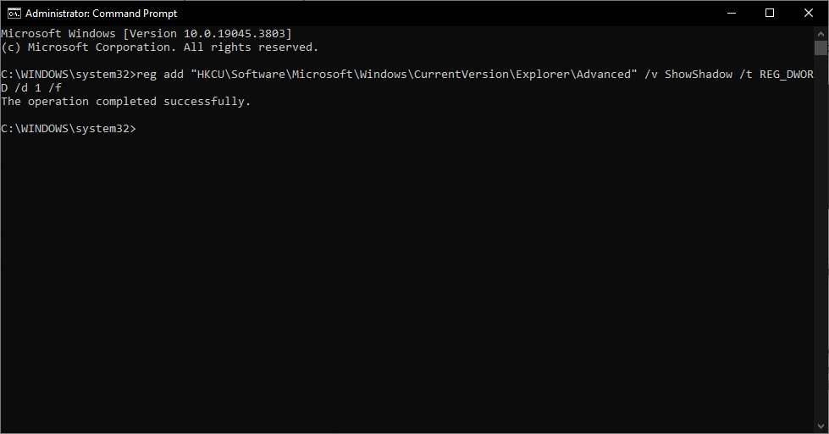Click the scrollbar down arrow
Viewport: 829px width, 434px height.
tap(821, 426)
